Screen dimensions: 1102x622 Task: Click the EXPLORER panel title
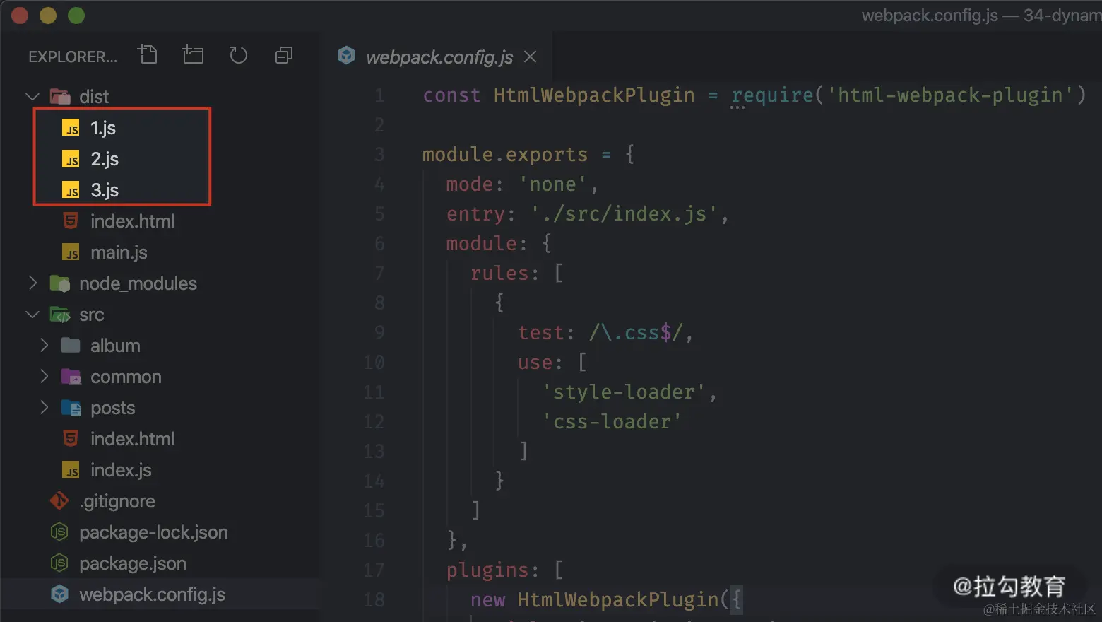click(73, 57)
